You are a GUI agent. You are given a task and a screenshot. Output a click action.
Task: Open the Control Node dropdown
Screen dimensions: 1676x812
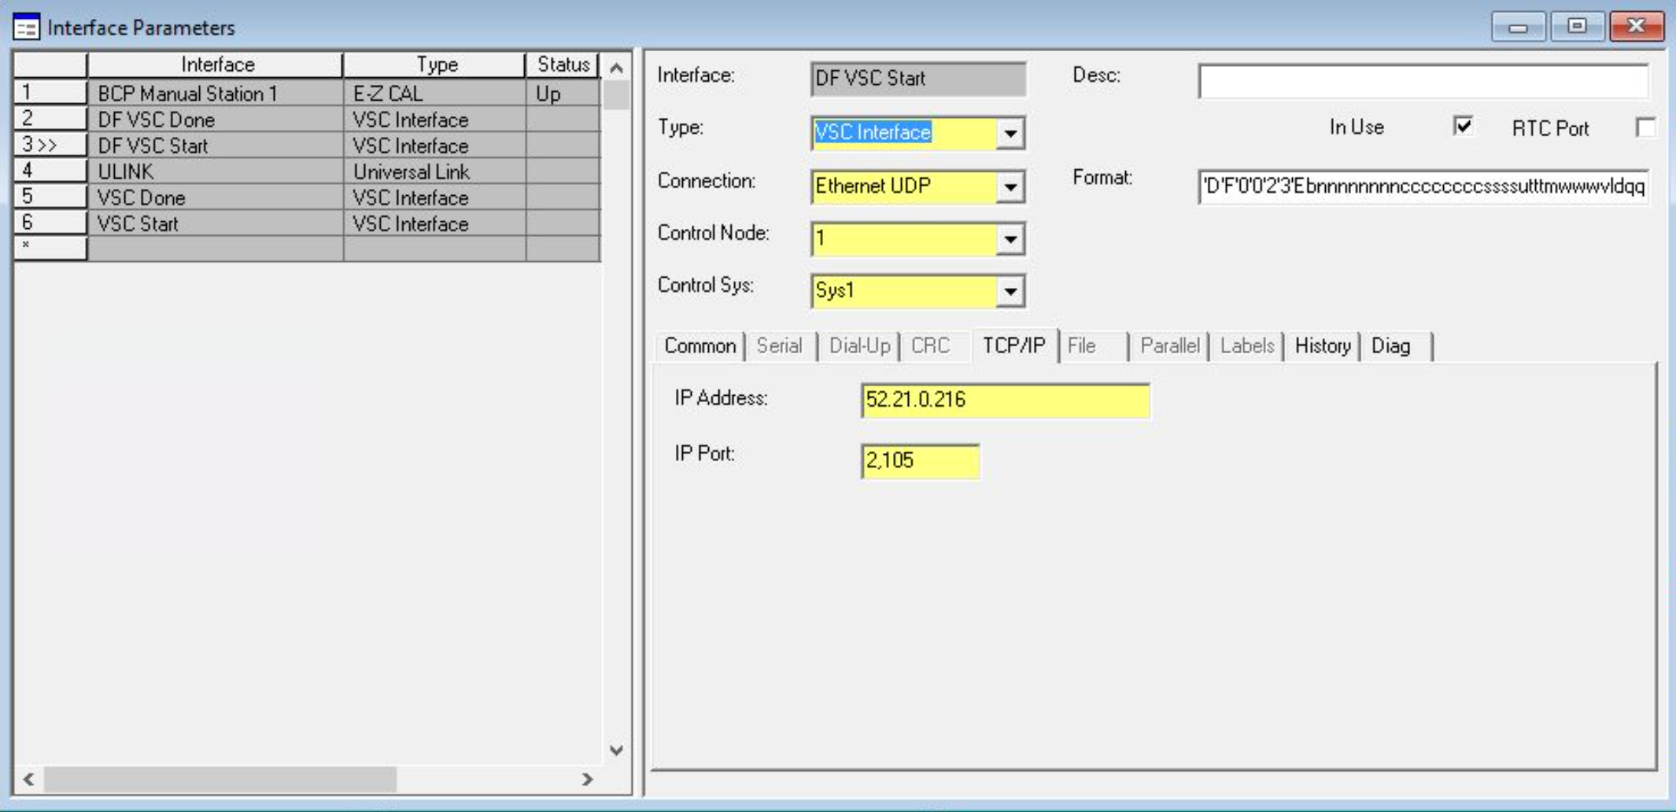pos(1010,239)
